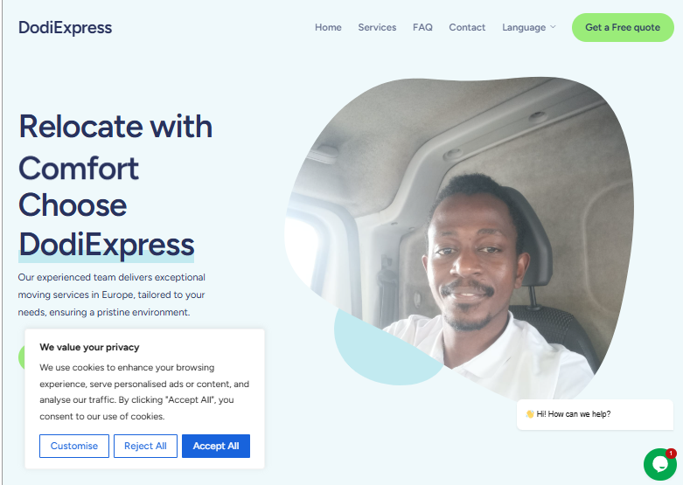This screenshot has width=683, height=485.
Task: Click the Get a Free quote button
Action: click(623, 27)
